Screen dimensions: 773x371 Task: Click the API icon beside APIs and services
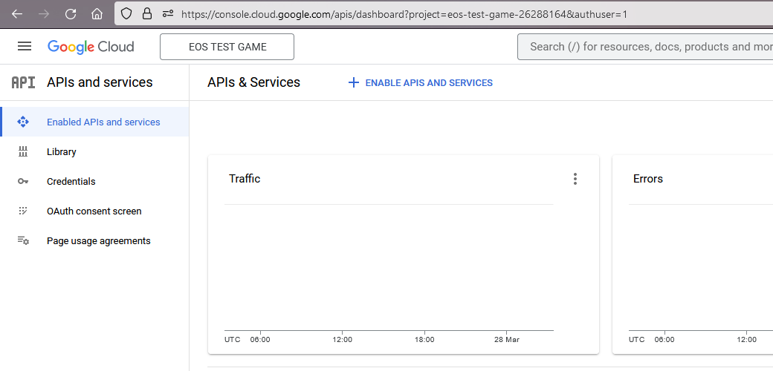[x=23, y=82]
